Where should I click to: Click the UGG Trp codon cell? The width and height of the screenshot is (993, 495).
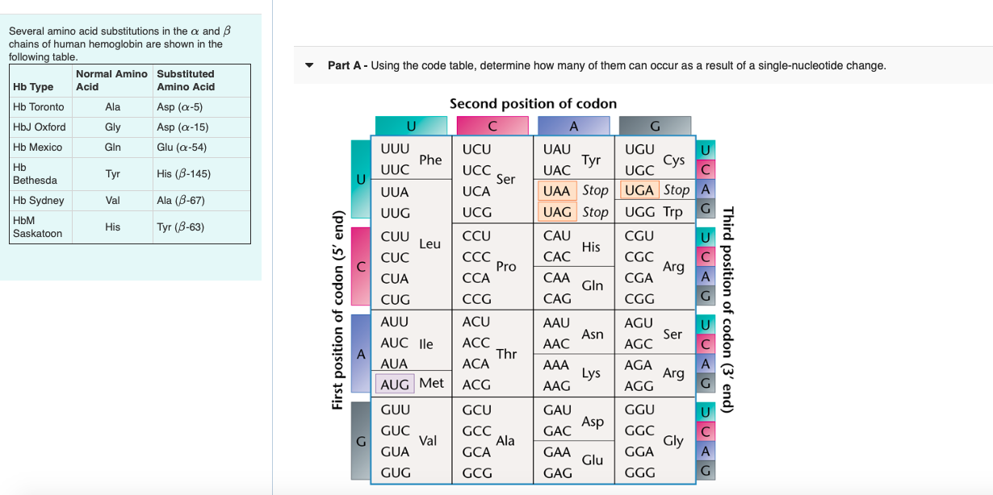pyautogui.click(x=656, y=212)
